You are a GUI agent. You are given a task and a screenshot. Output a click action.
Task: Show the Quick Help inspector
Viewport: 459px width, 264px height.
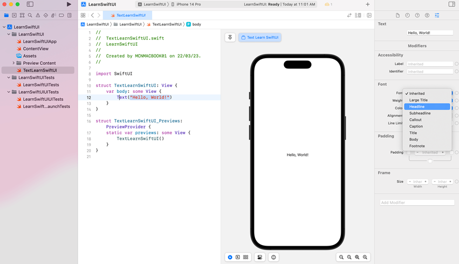417,15
